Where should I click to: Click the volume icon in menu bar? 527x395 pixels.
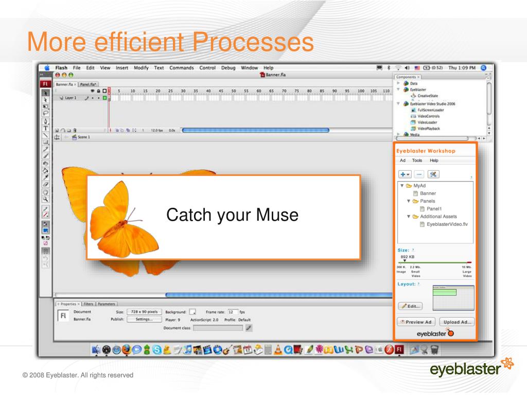click(x=408, y=68)
